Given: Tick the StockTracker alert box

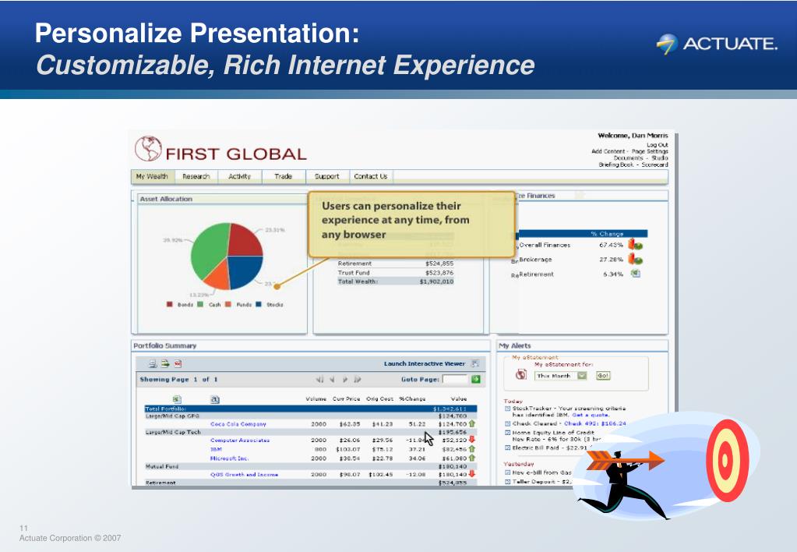Looking at the screenshot, I should pos(507,408).
